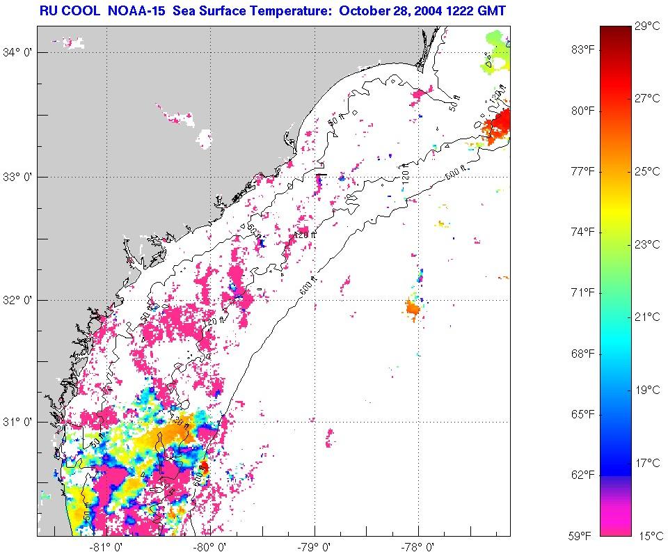Click the 59°F colorbar label
668x552 pixels.
click(580, 536)
